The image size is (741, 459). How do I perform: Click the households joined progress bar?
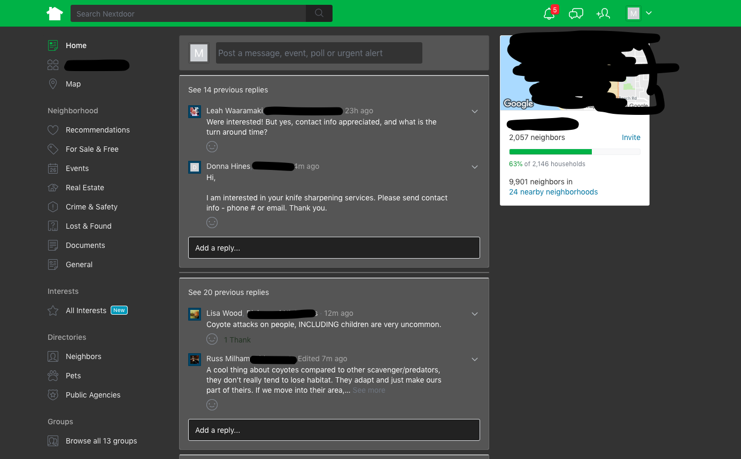tap(575, 152)
